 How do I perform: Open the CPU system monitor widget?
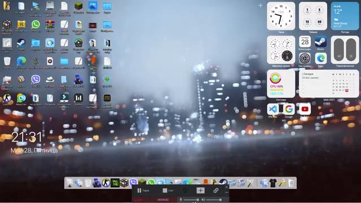click(281, 83)
